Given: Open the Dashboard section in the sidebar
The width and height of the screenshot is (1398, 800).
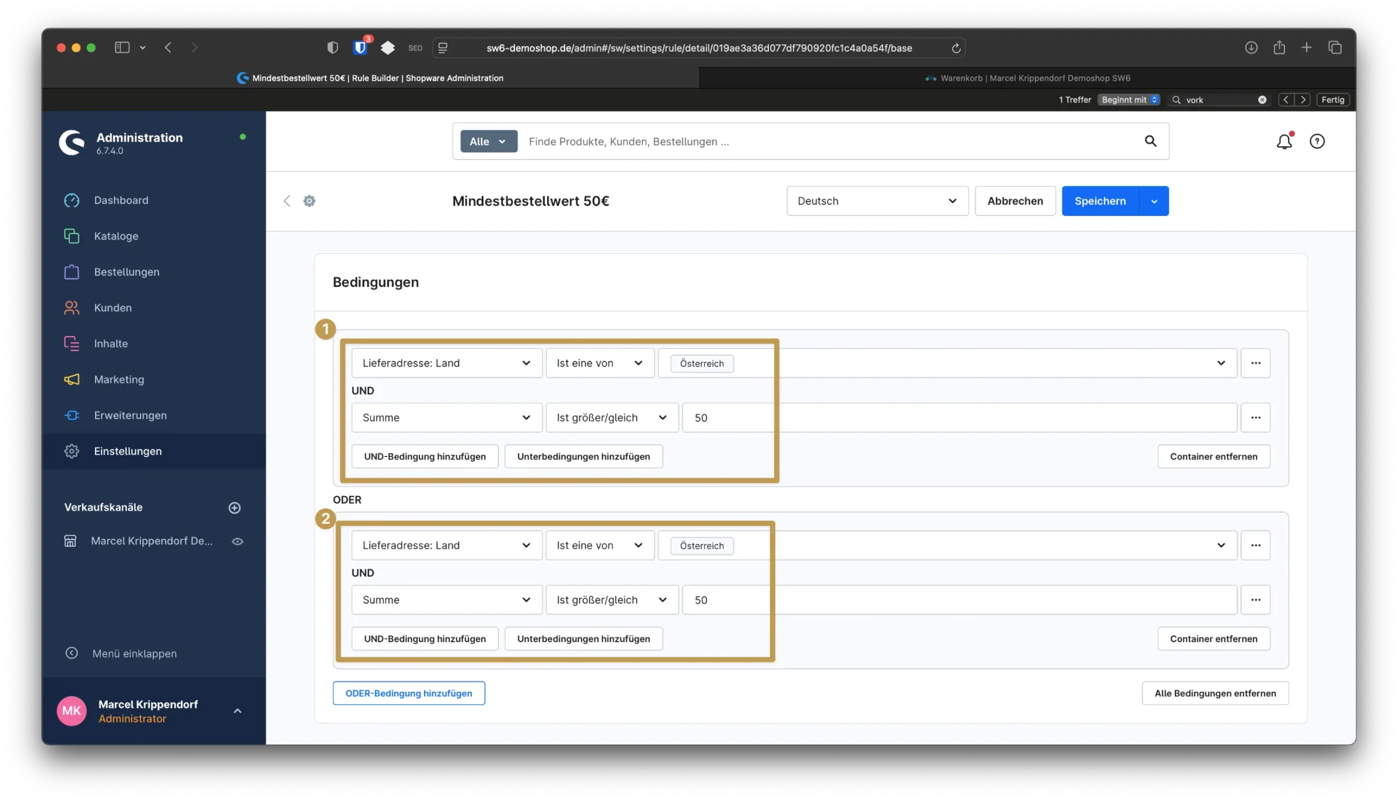Looking at the screenshot, I should click(x=121, y=200).
